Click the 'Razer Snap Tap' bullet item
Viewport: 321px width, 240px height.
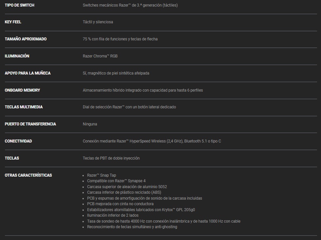101,175
